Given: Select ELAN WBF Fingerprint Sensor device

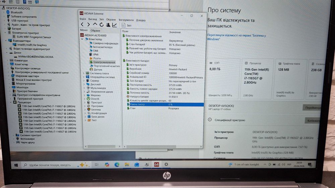Looking at the screenshot, I should pos(32,37).
